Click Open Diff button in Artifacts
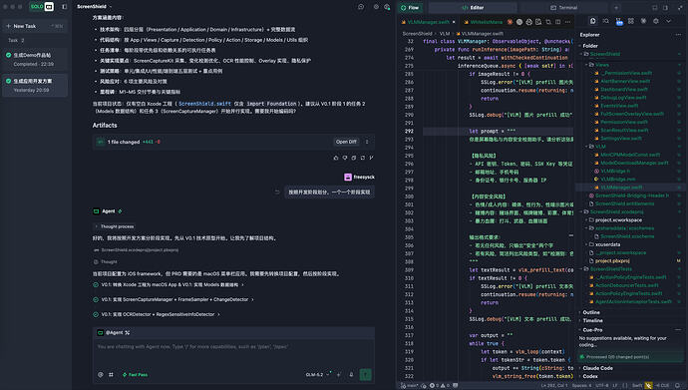This screenshot has width=688, height=390. pos(346,142)
